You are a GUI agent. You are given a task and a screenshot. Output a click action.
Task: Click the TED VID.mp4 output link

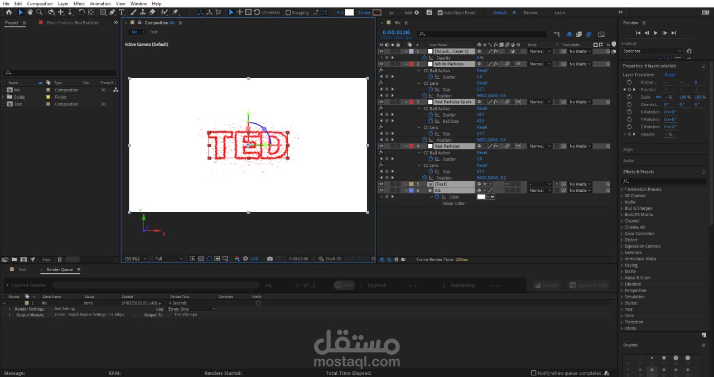pyautogui.click(x=186, y=315)
